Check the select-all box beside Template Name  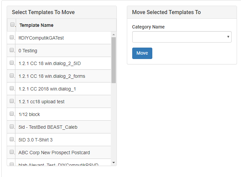[12, 24]
